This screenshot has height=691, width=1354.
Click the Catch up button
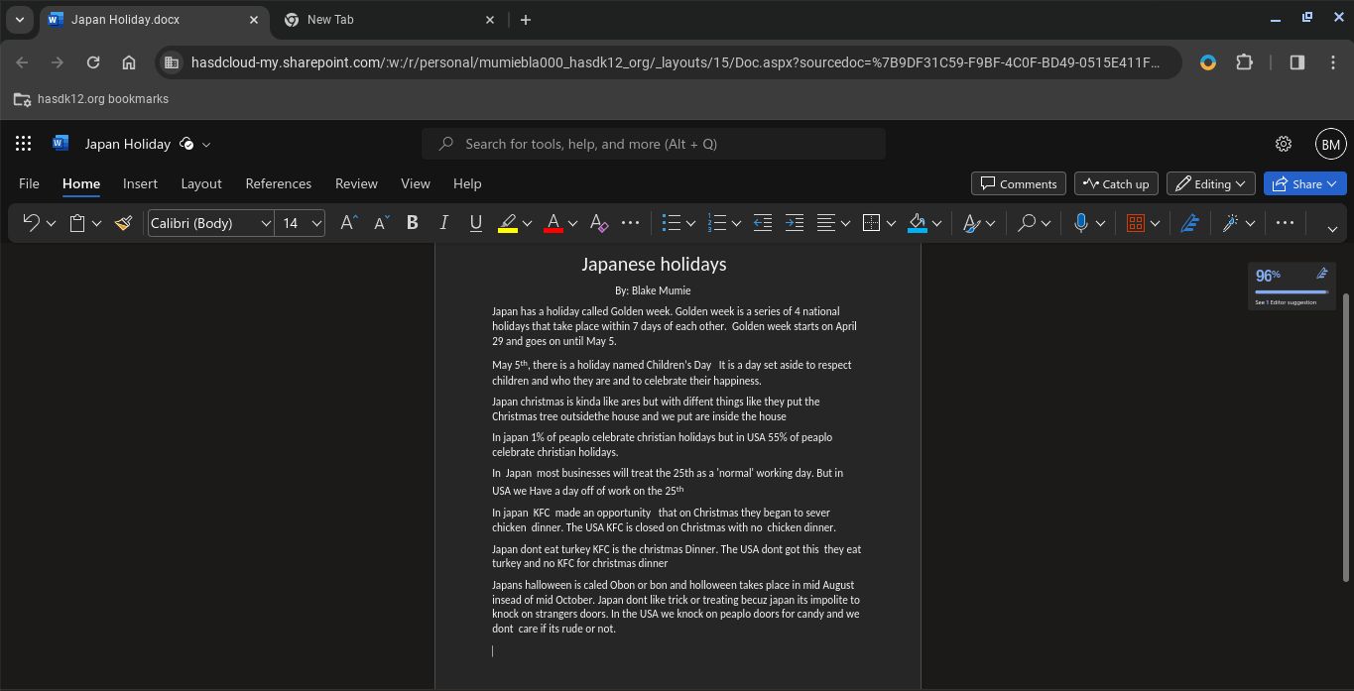(1116, 183)
